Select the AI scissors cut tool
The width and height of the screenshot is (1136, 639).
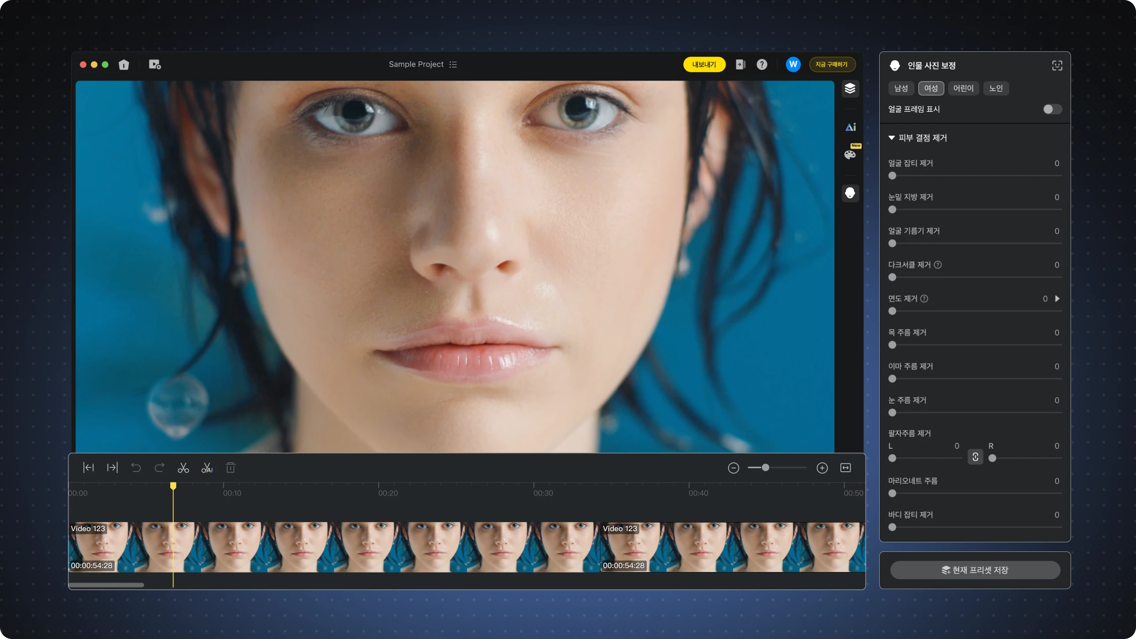point(207,468)
